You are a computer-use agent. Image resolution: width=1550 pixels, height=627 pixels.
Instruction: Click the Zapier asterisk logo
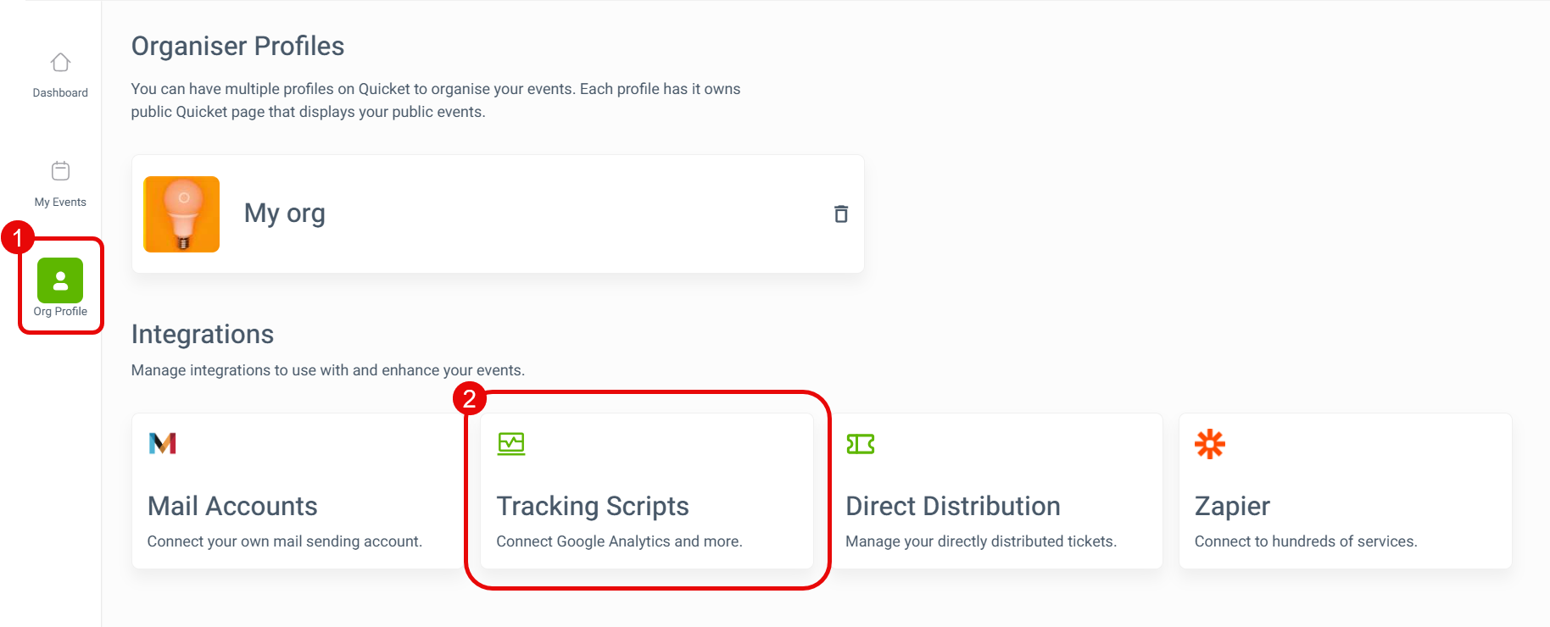pyautogui.click(x=1210, y=444)
